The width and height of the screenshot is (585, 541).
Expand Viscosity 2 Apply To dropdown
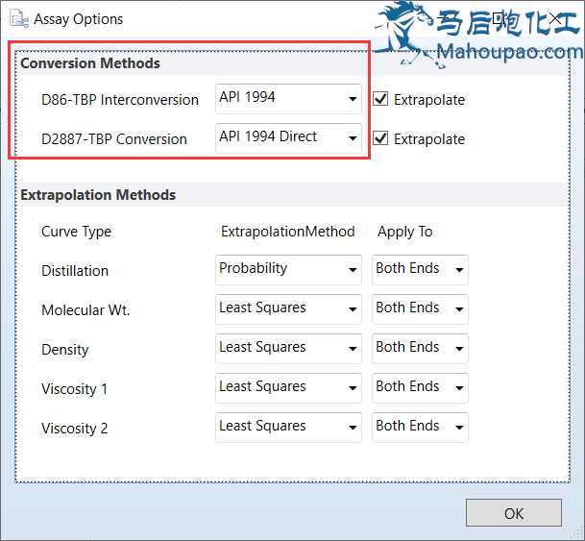[x=420, y=428]
